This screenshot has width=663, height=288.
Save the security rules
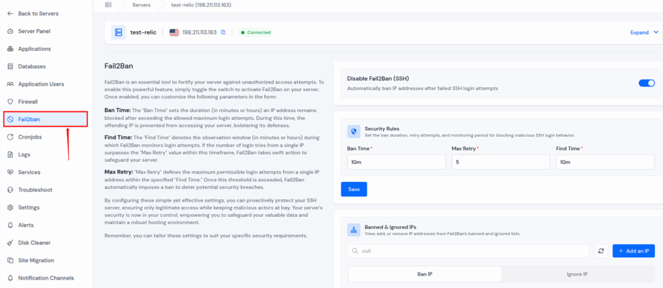(354, 189)
